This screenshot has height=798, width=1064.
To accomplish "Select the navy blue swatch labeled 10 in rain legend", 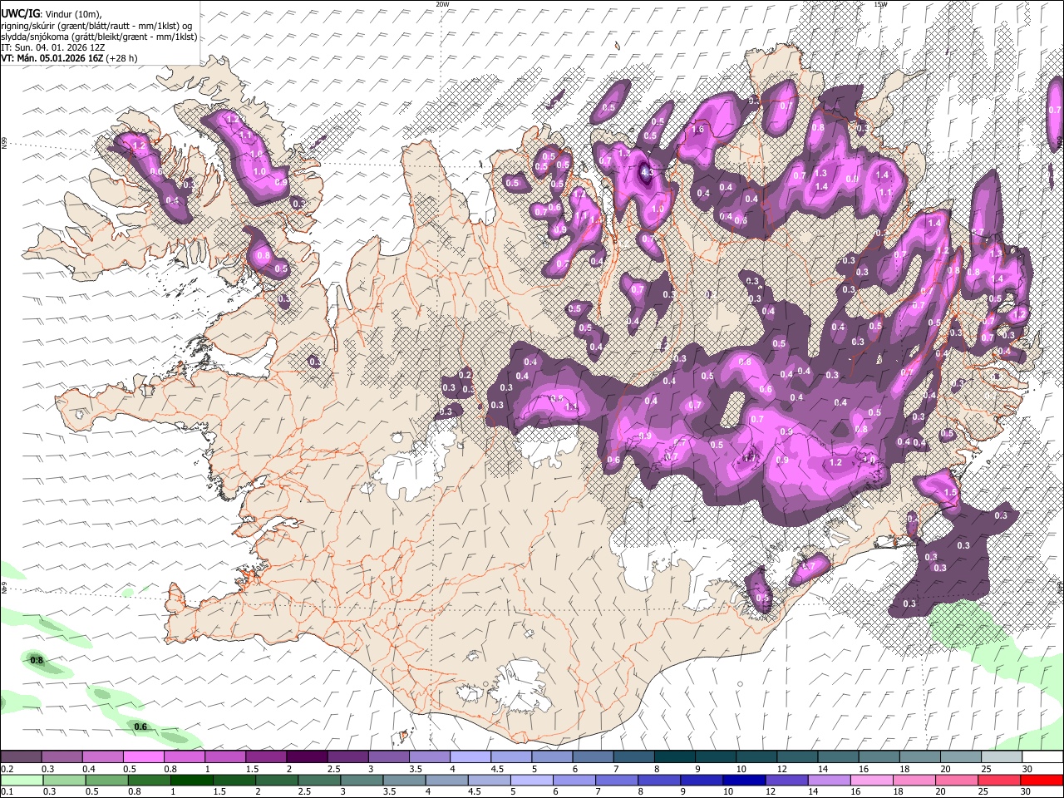I will [x=743, y=780].
